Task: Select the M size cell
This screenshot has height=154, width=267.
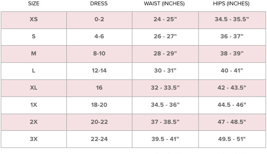Action: coord(34,54)
